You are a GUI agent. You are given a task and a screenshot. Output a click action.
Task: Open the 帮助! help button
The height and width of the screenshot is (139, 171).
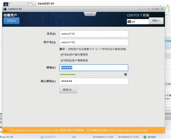pyautogui.click(x=156, y=21)
